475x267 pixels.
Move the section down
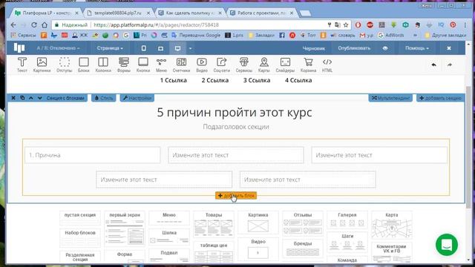coord(39,98)
